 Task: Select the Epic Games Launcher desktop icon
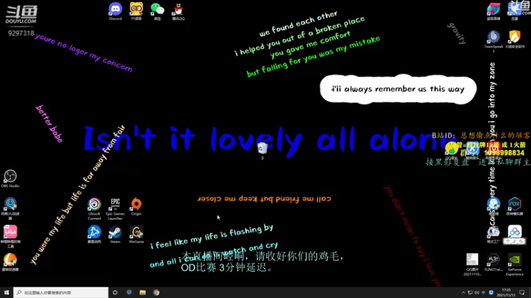click(x=115, y=209)
